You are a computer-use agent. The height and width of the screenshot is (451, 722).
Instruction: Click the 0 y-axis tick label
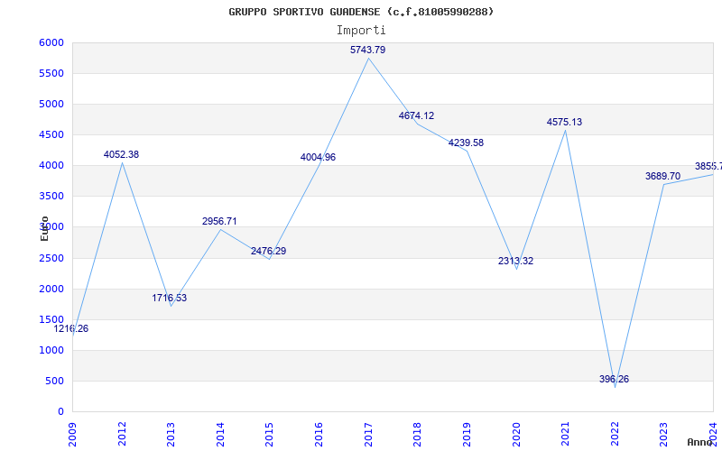tap(60, 412)
